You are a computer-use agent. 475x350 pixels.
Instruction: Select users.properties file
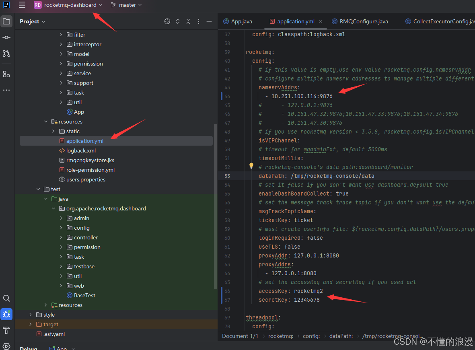82,180
